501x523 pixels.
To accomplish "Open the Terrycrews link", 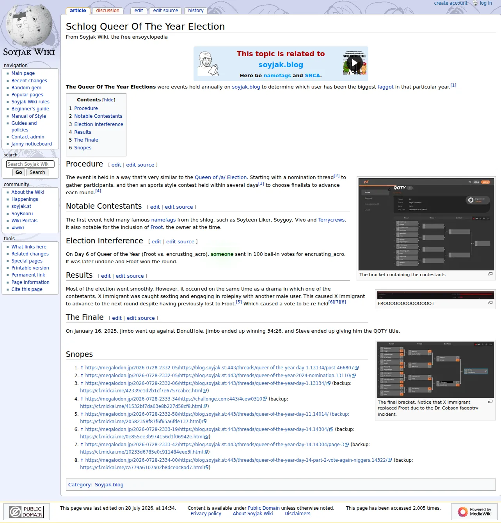I will 331,220.
